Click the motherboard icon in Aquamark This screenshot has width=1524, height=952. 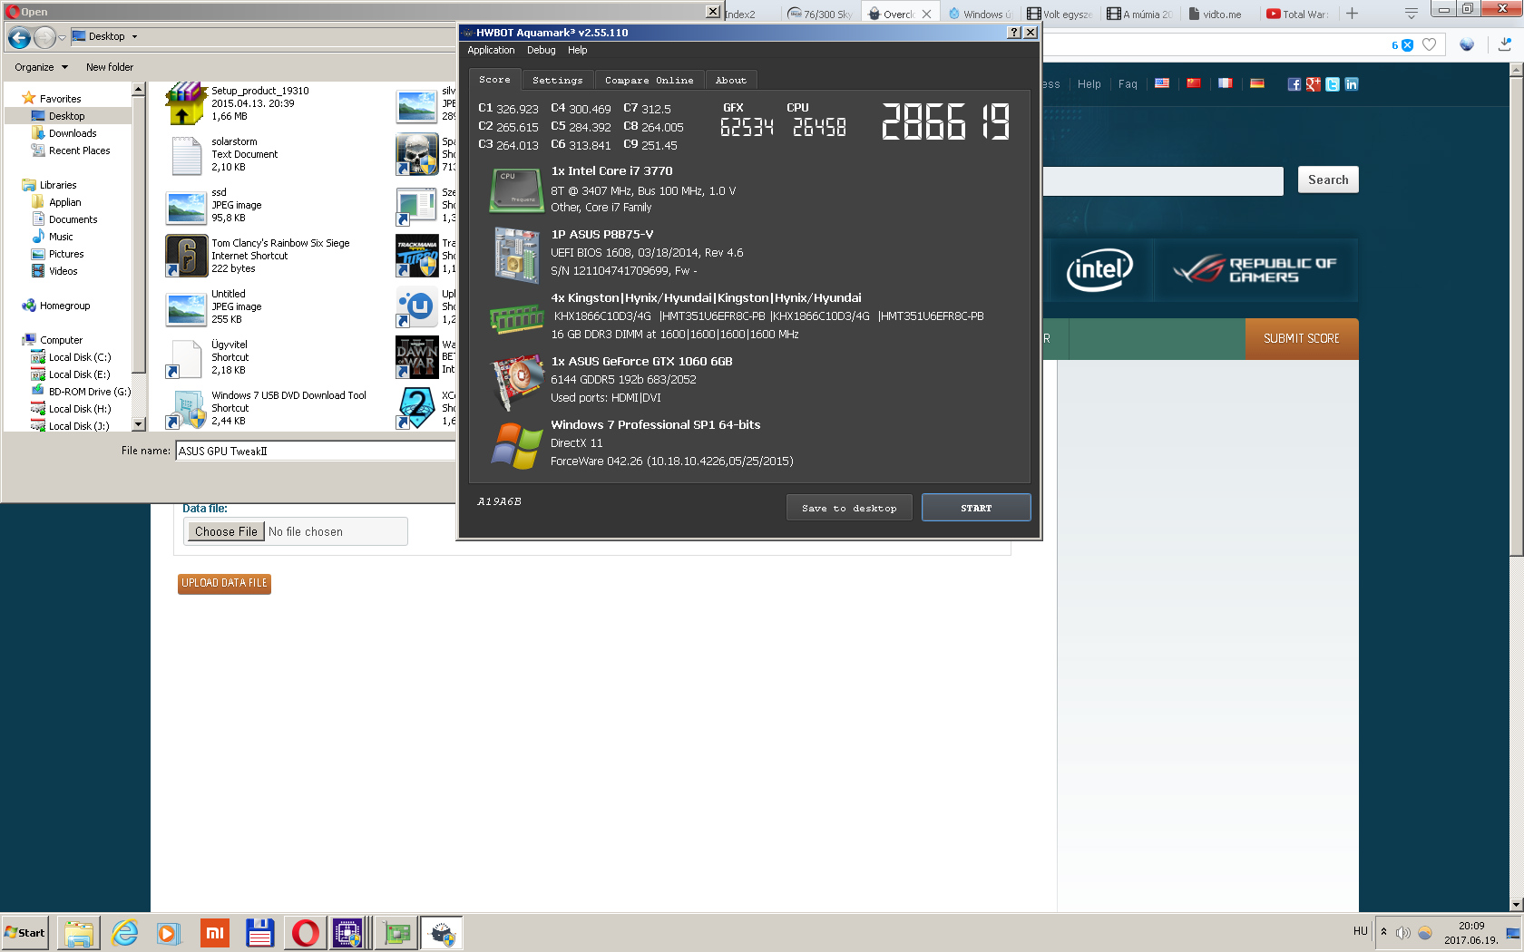click(x=516, y=255)
